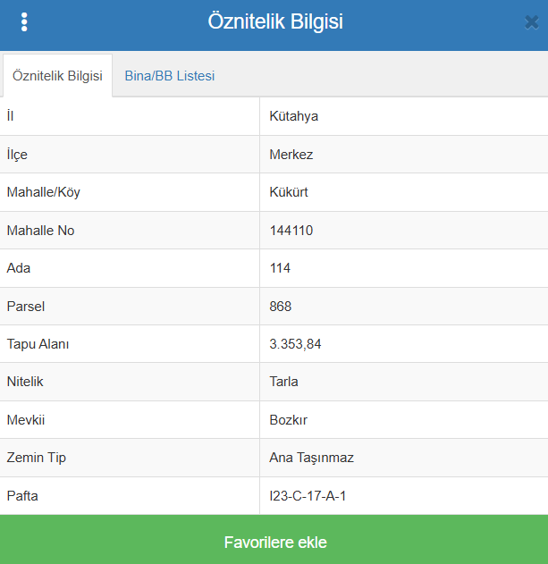Click the Ada value 114
548x564 pixels.
pos(280,268)
